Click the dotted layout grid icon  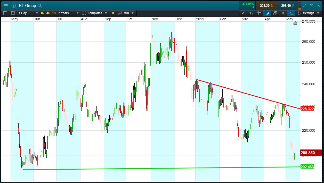tap(13, 13)
